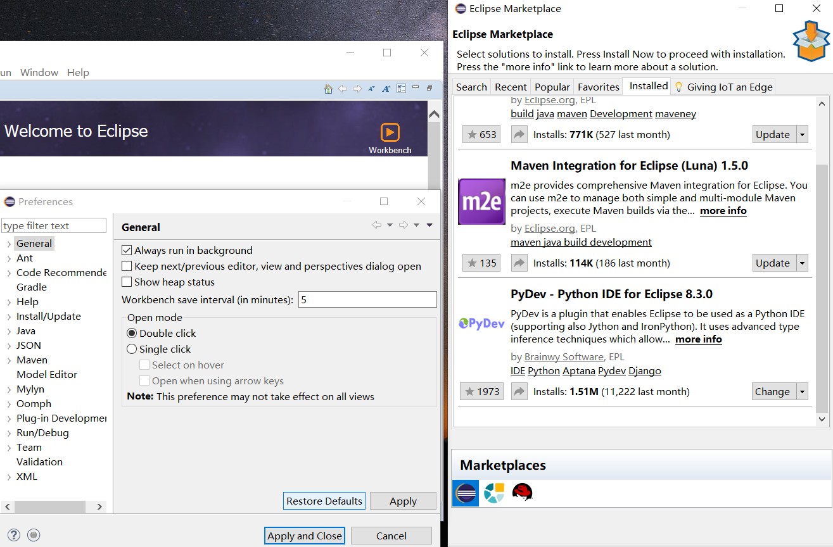Screen dimensions: 833x547
Task: Click the Preferences tree horizontal scrollbar
Action: pos(50,506)
